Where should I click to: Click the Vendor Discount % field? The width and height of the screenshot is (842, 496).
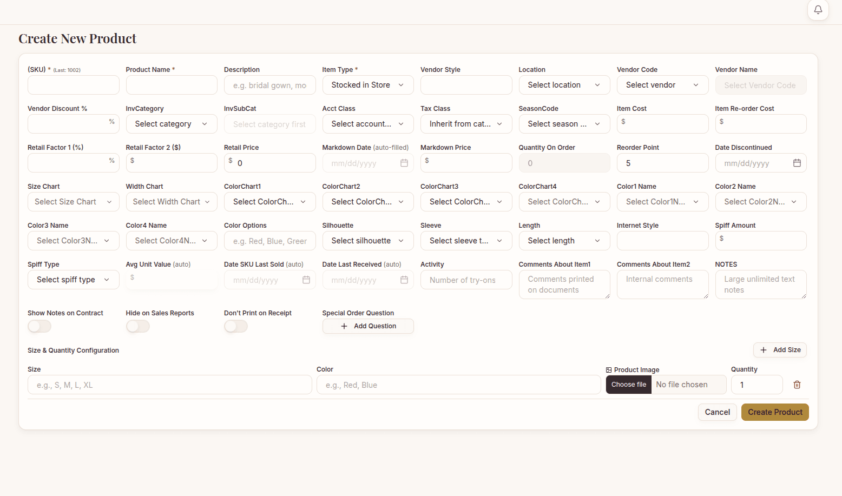pyautogui.click(x=74, y=124)
